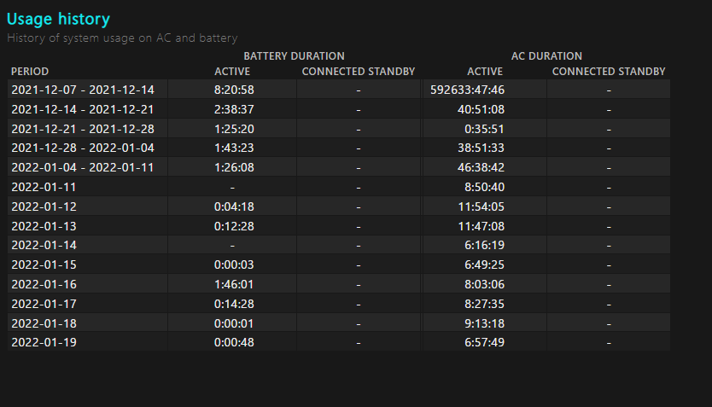712x407 pixels.
Task: Click AC active value 40:51:08
Action: pyautogui.click(x=481, y=109)
